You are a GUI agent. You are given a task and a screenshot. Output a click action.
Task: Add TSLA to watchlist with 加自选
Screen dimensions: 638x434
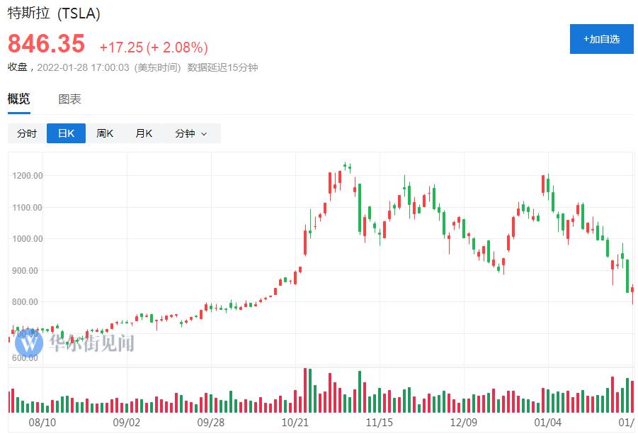pos(601,39)
